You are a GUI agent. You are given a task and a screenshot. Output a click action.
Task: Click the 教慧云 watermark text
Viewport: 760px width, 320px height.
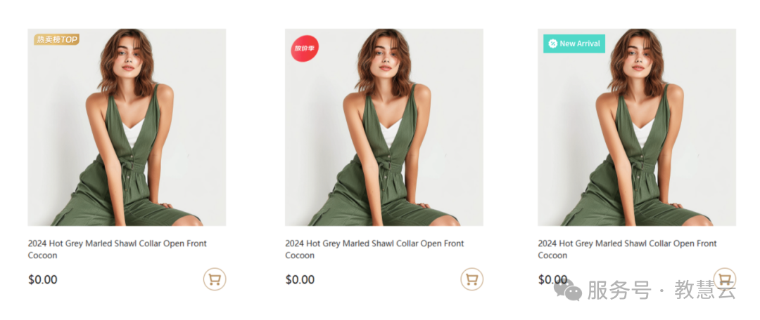(x=704, y=290)
